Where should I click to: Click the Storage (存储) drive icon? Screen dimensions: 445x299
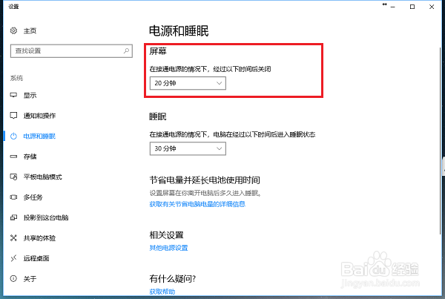[x=13, y=157]
